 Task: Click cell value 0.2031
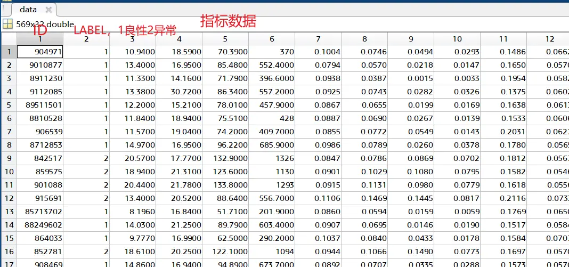tap(503, 132)
